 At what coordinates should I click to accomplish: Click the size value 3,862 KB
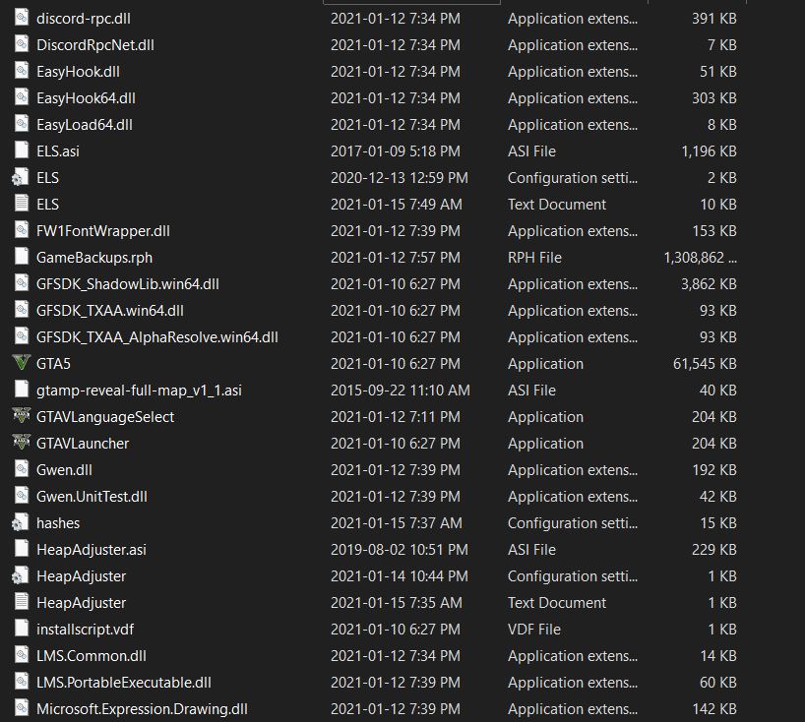point(709,284)
